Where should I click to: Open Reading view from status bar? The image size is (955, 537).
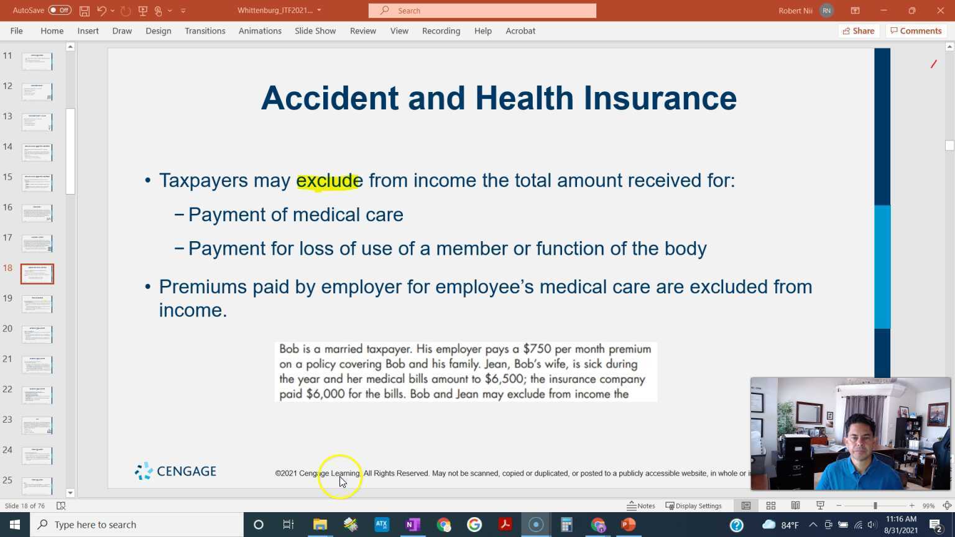point(795,505)
